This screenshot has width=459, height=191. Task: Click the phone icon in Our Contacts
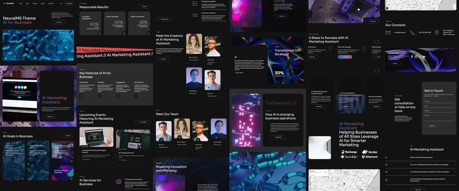412,33
